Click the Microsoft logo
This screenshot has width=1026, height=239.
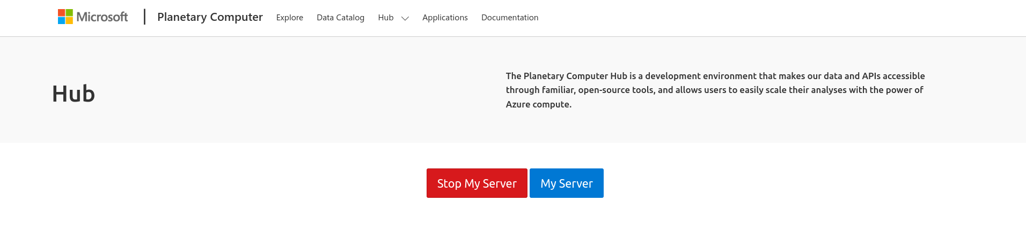tap(93, 17)
